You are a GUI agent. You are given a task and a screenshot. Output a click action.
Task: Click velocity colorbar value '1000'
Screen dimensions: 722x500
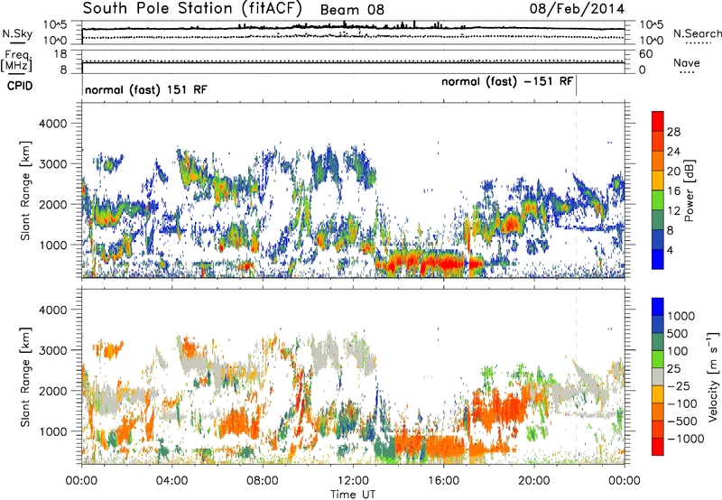pos(680,316)
